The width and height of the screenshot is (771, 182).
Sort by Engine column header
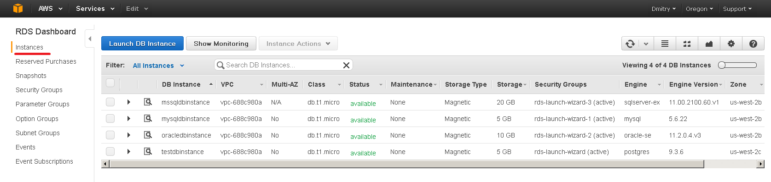tap(642, 84)
